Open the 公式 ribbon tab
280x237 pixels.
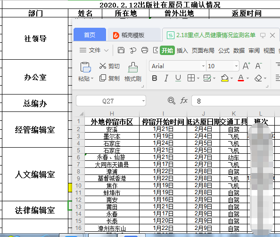224,51
